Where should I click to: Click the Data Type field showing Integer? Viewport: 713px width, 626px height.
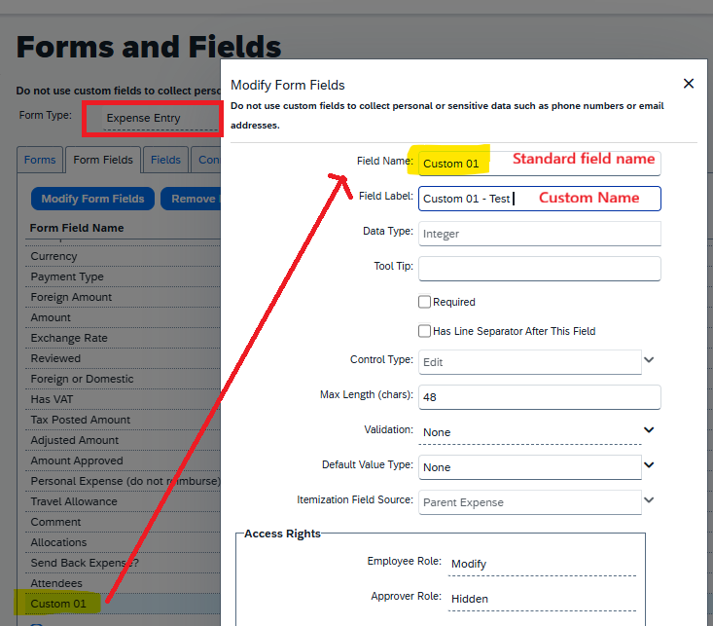[539, 234]
